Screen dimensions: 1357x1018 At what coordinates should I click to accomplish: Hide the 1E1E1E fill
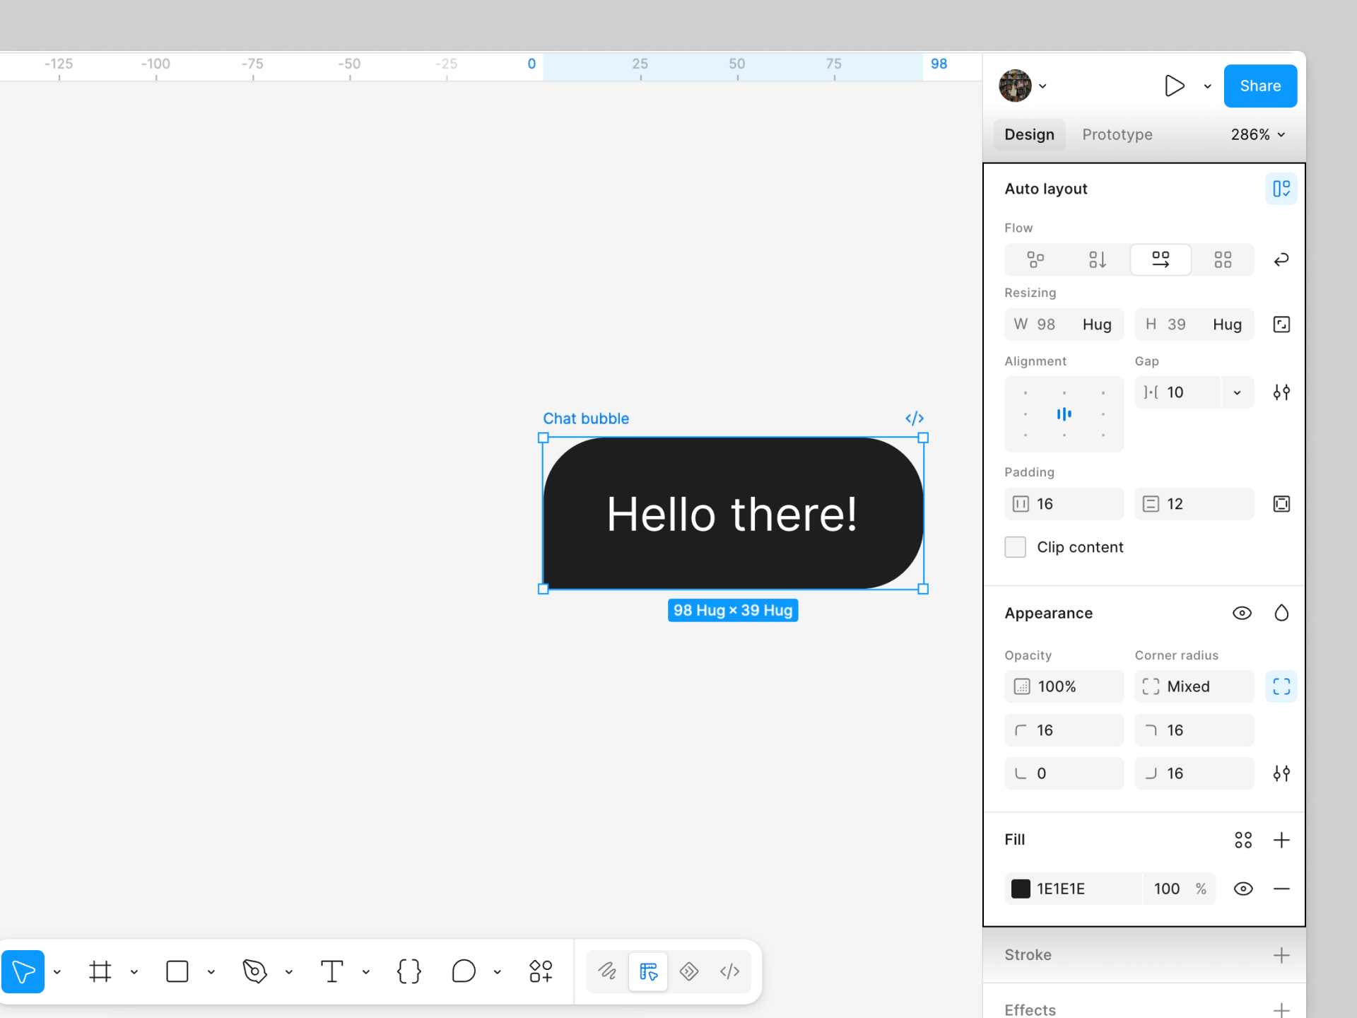point(1243,889)
